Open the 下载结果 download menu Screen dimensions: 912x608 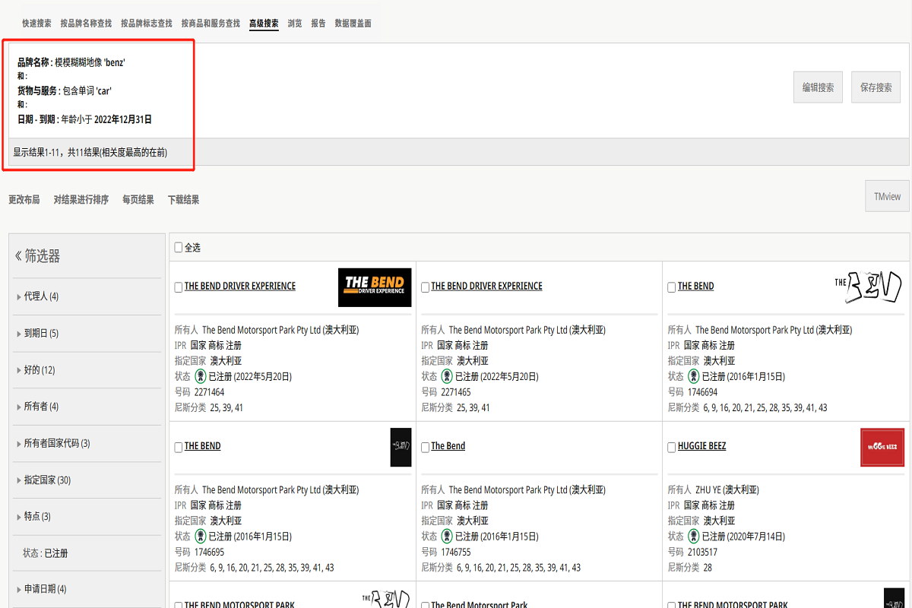click(184, 200)
